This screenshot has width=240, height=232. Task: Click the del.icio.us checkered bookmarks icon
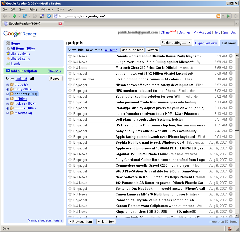click(x=42, y=16)
